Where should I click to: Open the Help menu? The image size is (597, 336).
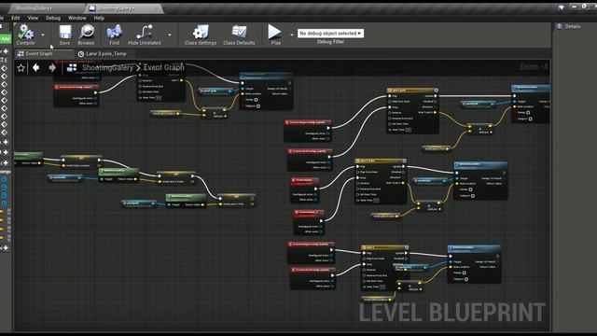[x=99, y=18]
